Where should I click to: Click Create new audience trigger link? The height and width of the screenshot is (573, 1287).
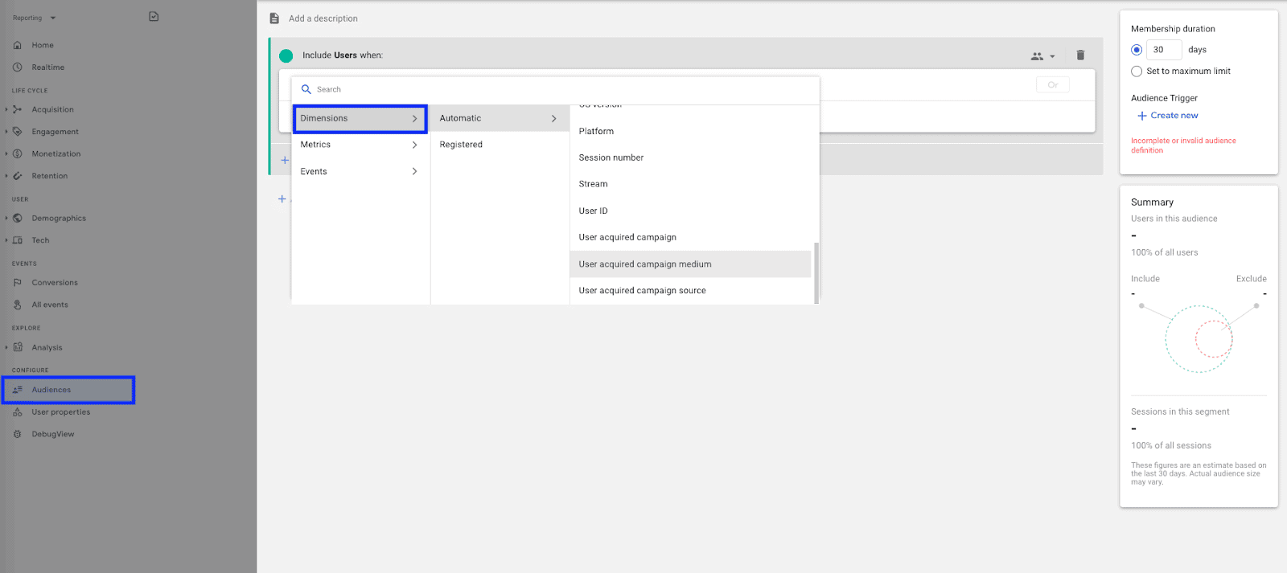point(1168,116)
